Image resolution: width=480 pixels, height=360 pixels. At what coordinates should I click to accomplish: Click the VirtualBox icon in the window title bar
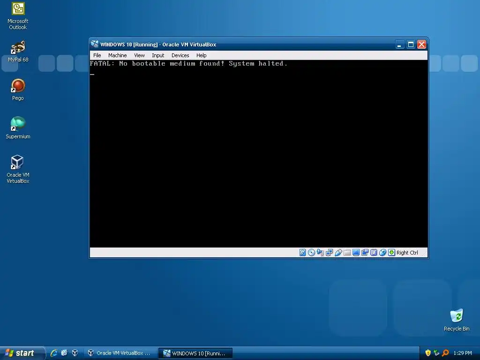pos(95,45)
